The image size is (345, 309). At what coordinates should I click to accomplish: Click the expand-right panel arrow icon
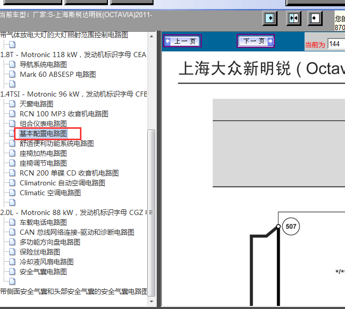tap(270, 18)
